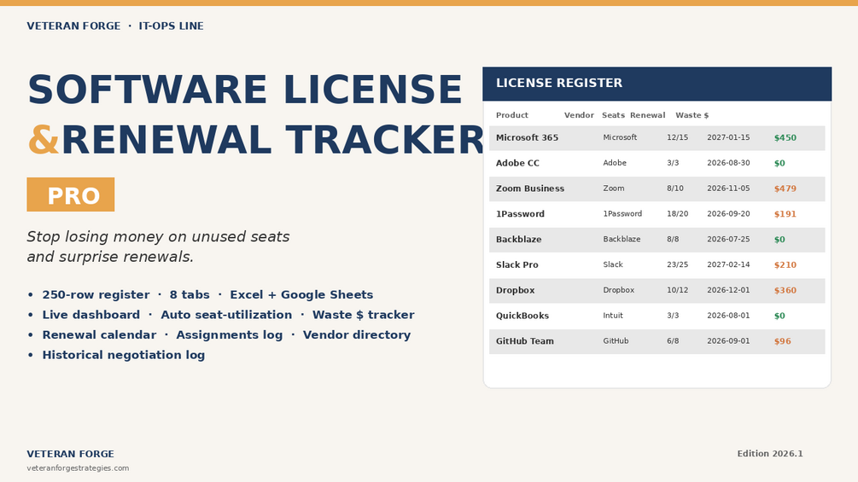Click the 18/20 seats value
The image size is (858, 482).
coord(677,213)
